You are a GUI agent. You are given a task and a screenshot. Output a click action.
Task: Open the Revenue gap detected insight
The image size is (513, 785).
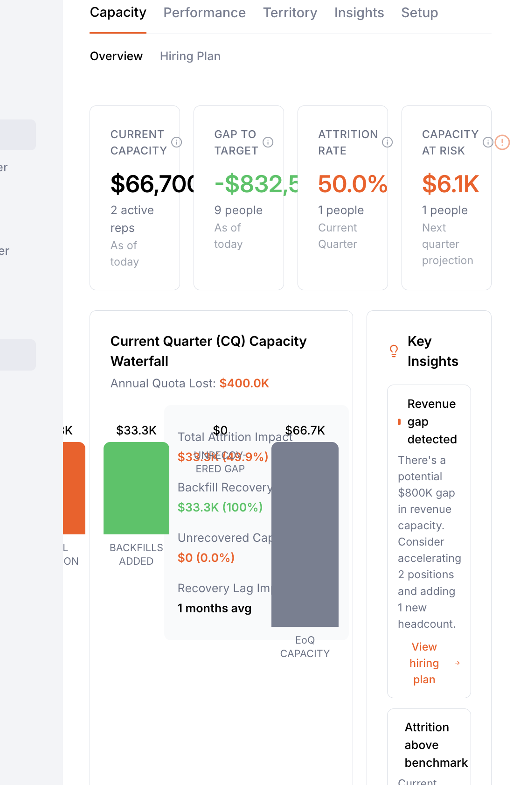pyautogui.click(x=431, y=421)
